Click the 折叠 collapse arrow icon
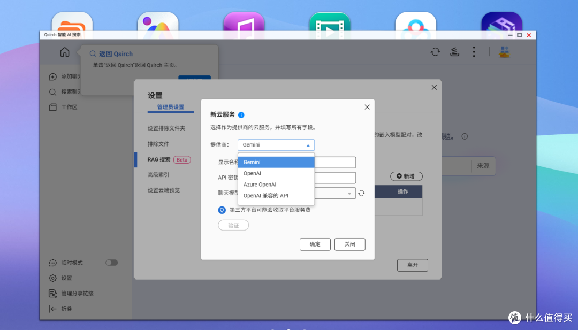The image size is (578, 330). [52, 309]
